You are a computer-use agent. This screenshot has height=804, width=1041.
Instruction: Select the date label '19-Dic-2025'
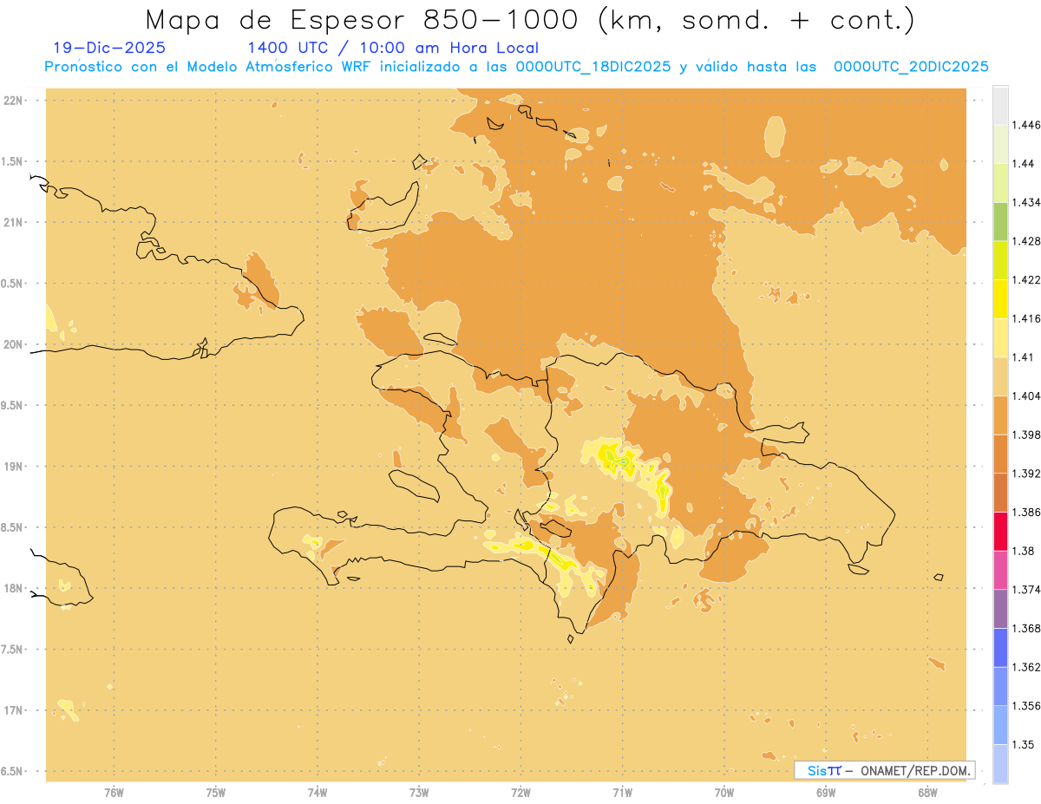pos(108,48)
